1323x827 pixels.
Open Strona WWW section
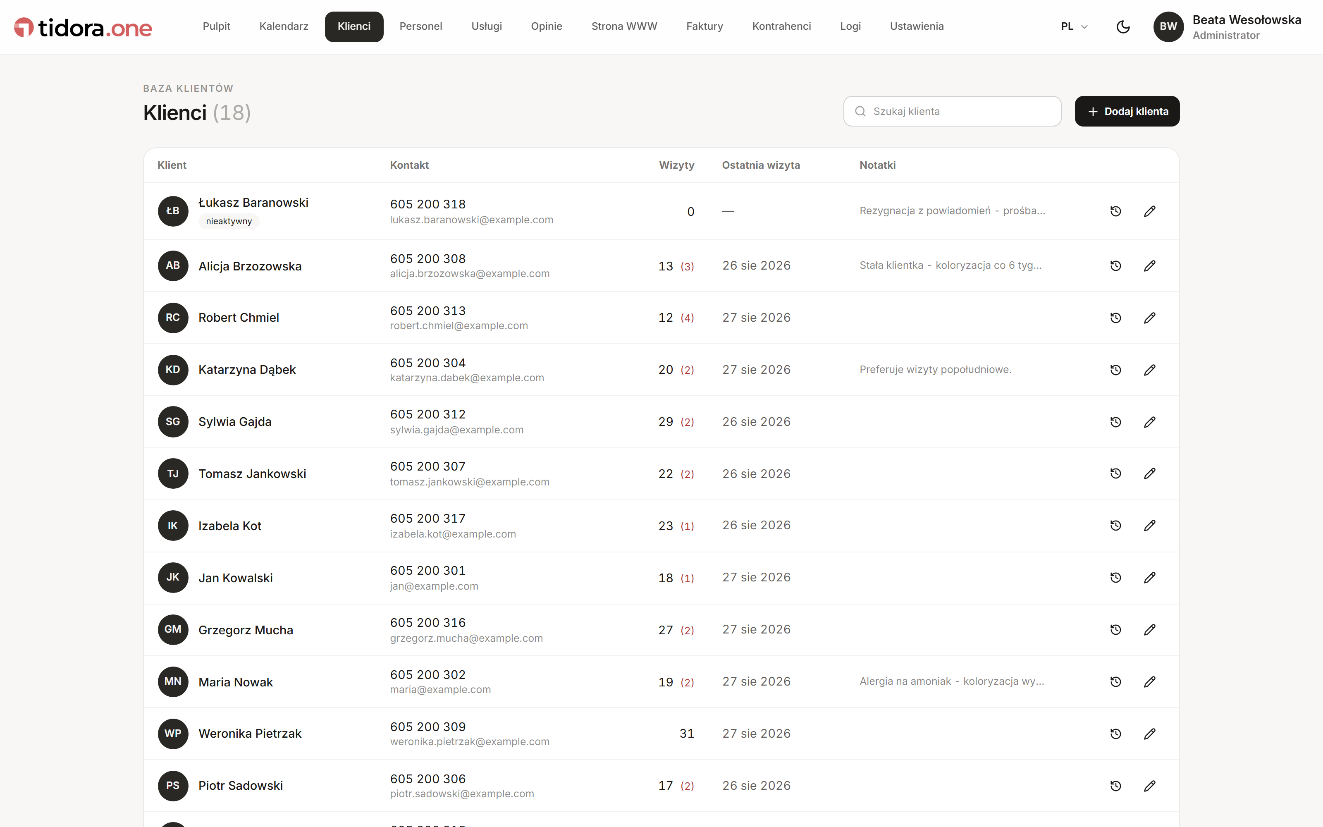pos(624,26)
